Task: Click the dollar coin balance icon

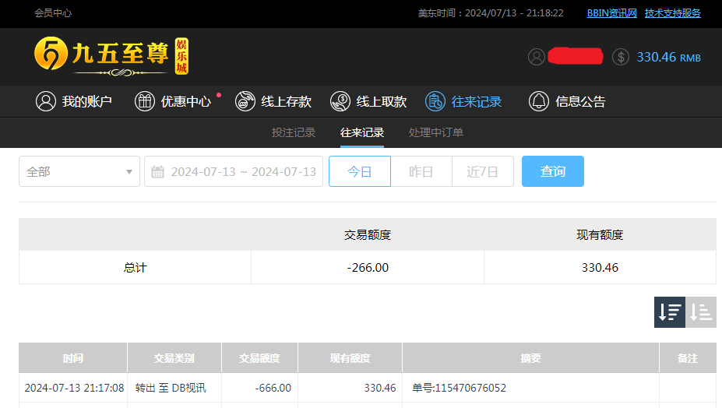Action: 621,57
